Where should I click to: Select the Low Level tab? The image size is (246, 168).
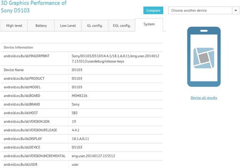coord(68,26)
